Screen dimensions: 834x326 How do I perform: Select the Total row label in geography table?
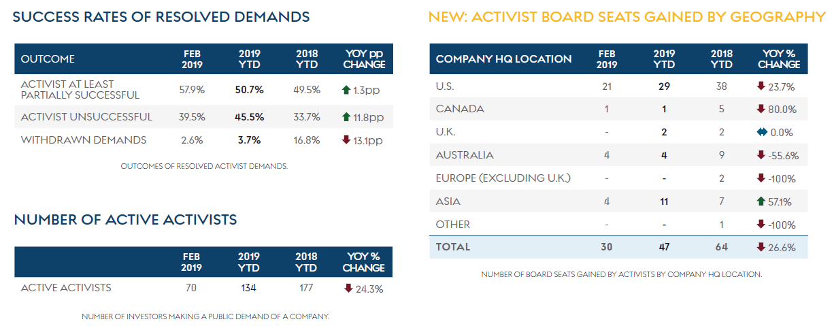tap(452, 247)
